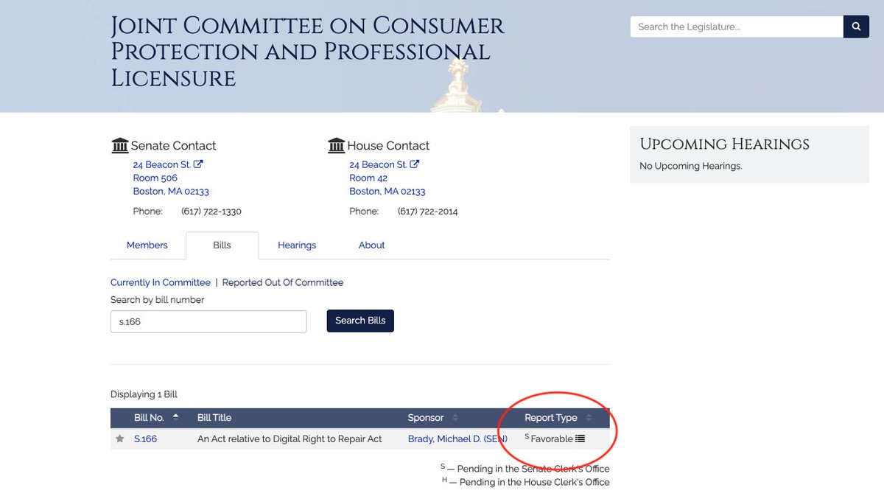This screenshot has height=496, width=884.
Task: Sort by Sponsor column arrows
Action: coord(455,418)
